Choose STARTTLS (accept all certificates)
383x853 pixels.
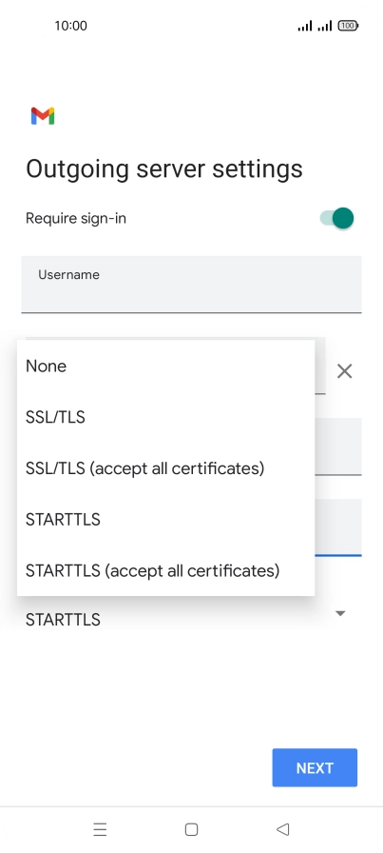165,570
